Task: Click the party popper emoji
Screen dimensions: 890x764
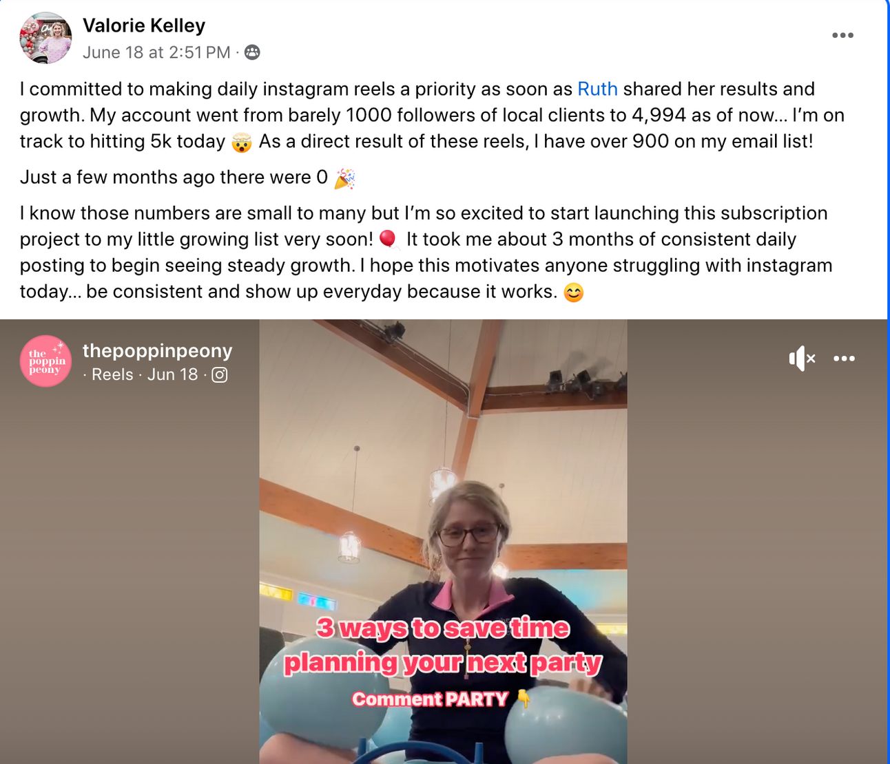Action: 344,179
